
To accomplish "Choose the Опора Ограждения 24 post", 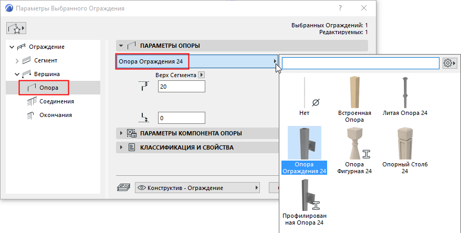I will pos(304,150).
